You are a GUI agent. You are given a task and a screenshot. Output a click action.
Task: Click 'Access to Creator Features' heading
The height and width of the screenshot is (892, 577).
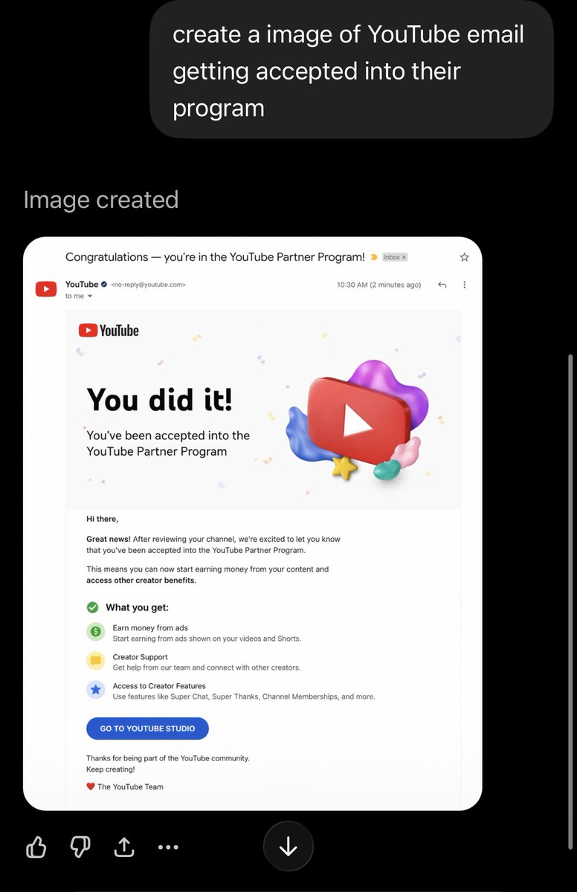[159, 686]
